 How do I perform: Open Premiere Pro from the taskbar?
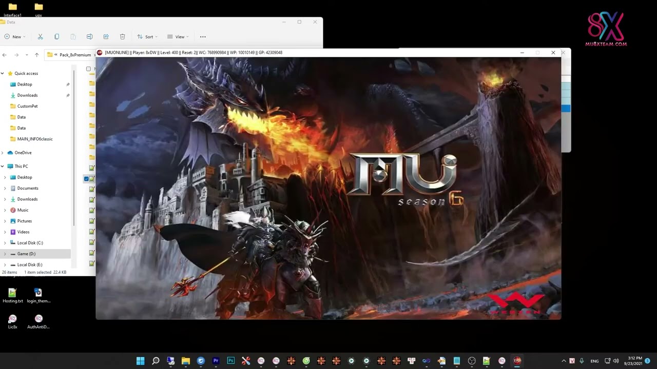pyautogui.click(x=216, y=361)
